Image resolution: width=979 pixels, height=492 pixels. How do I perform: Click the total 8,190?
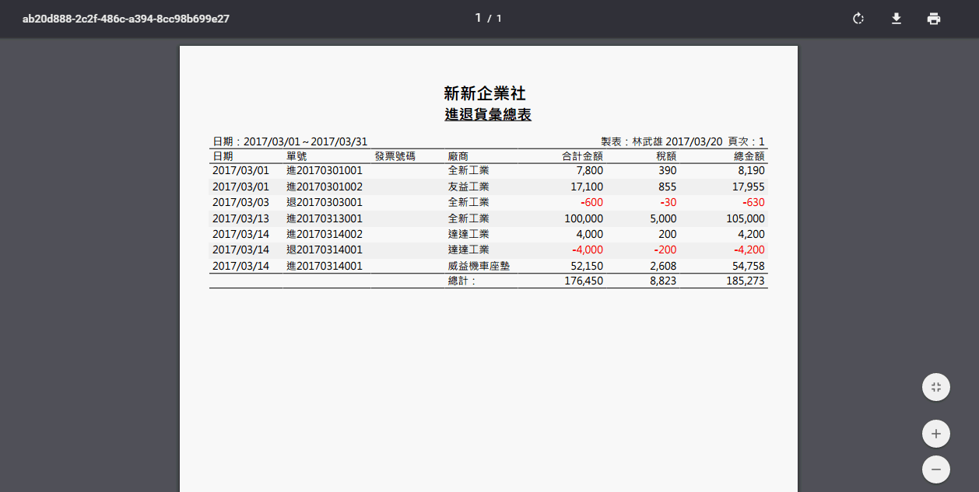coord(752,170)
